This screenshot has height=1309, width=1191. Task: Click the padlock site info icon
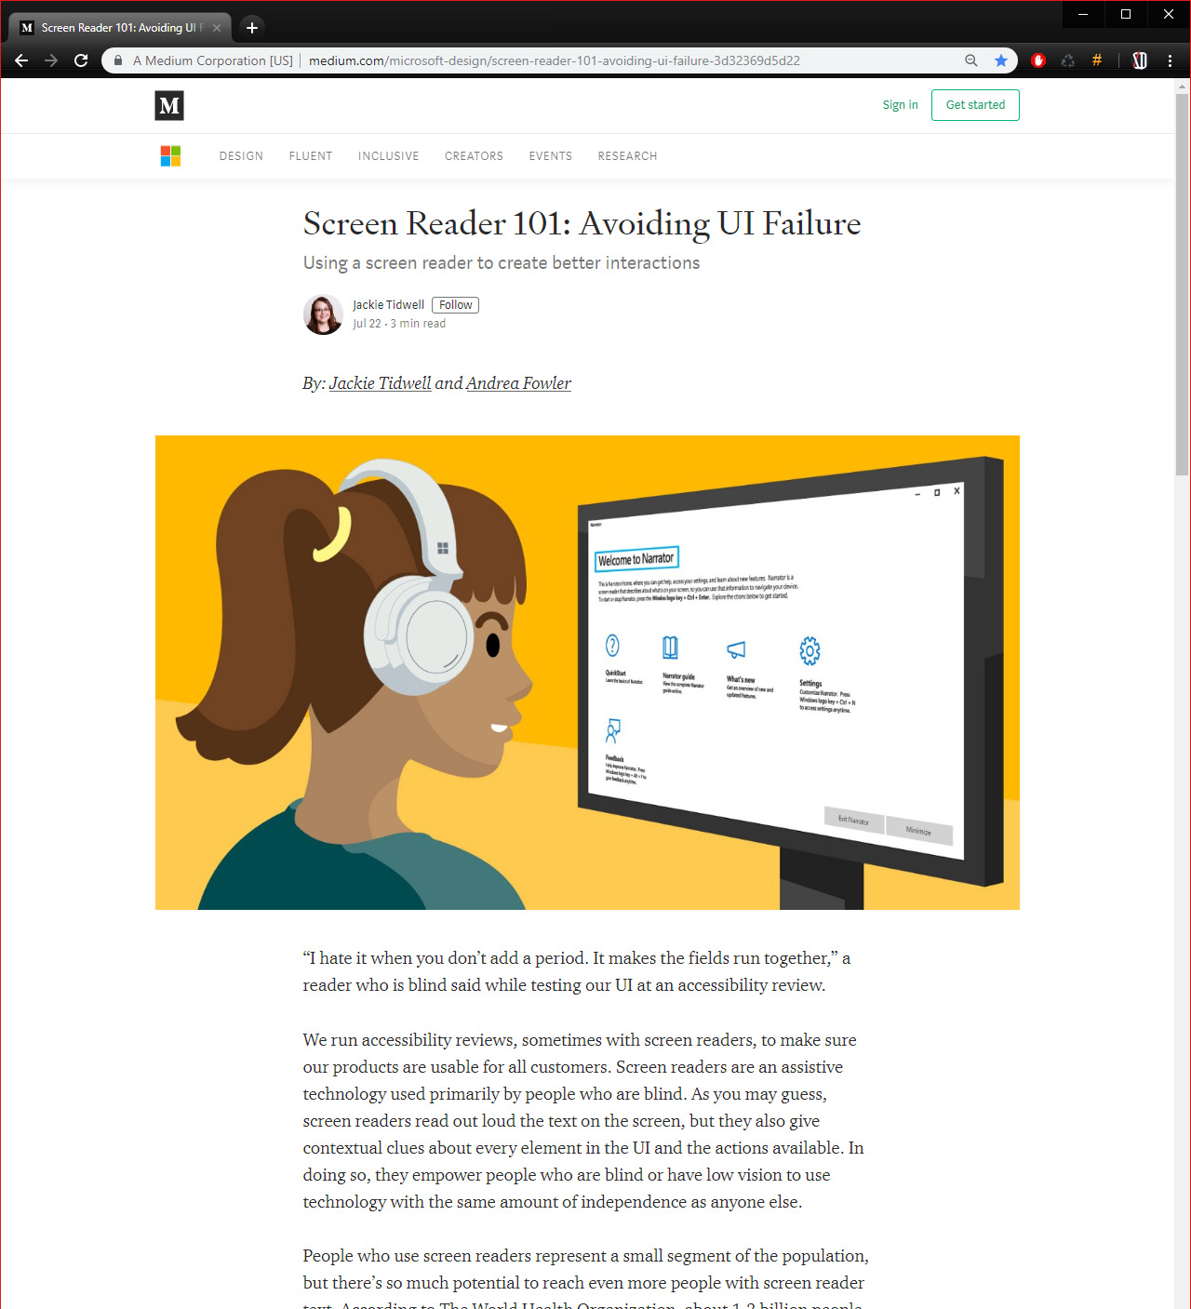(x=118, y=60)
